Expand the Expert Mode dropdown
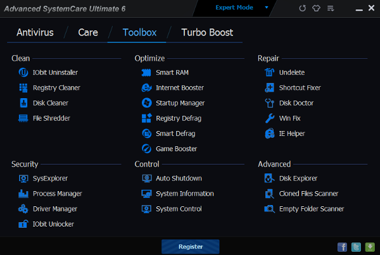Viewport: 380px width, 255px height. point(267,8)
